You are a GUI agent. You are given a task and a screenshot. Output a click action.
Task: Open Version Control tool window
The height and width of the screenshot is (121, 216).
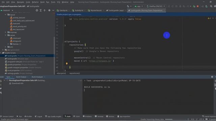(x=7, y=117)
